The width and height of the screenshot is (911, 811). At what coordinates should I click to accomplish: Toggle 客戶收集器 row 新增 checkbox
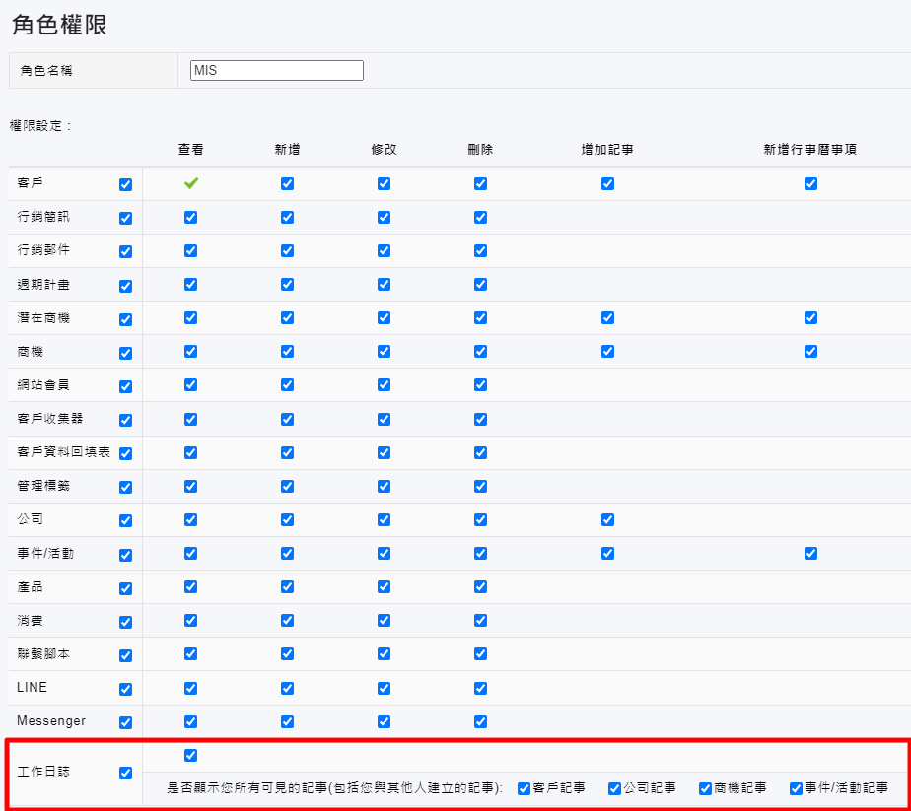pos(287,419)
